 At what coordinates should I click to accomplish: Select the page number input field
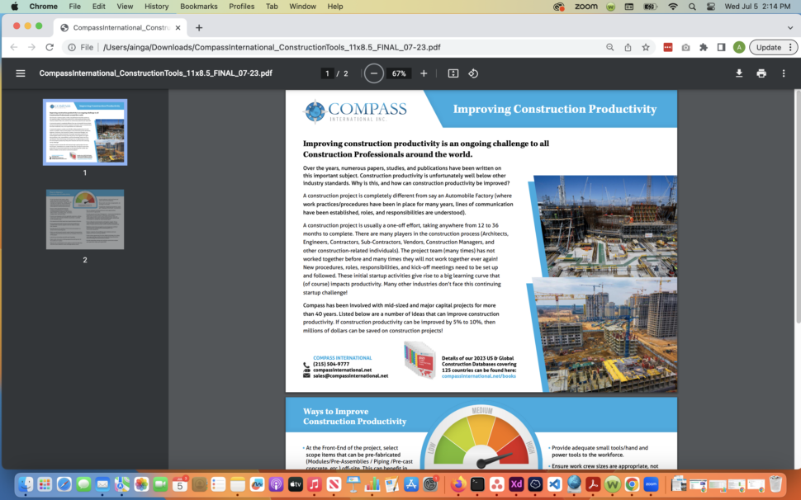tap(327, 73)
